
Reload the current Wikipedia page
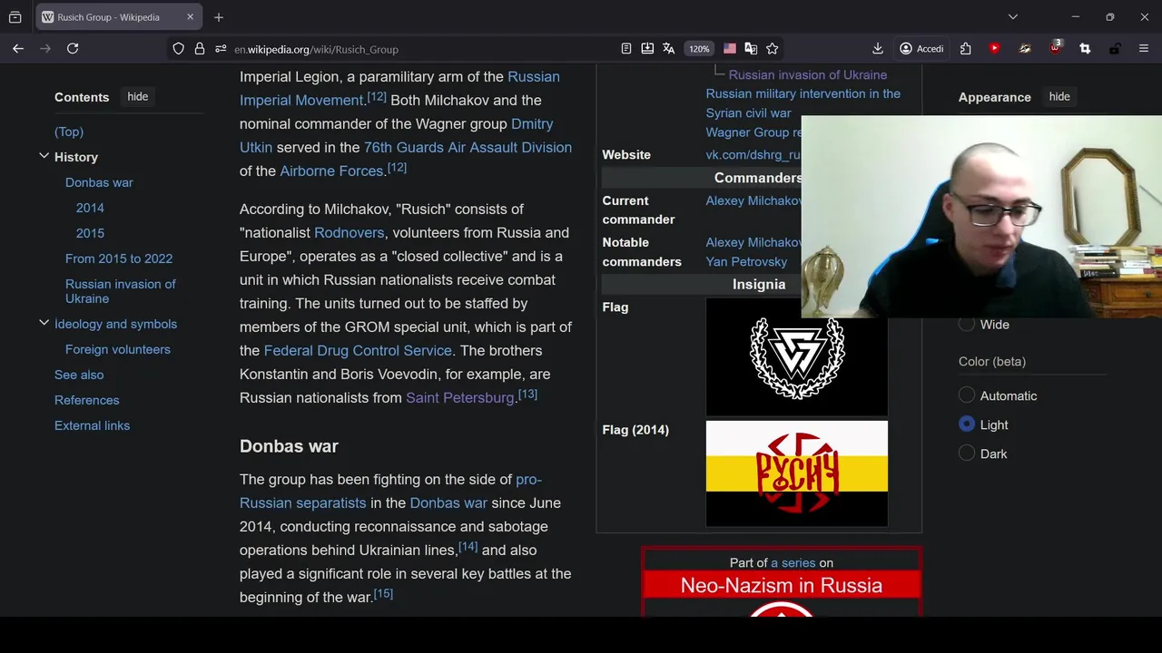(73, 49)
